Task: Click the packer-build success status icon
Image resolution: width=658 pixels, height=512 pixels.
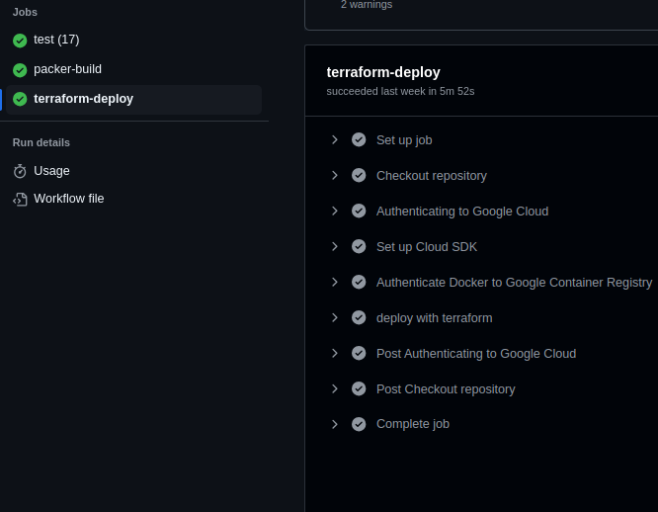Action: point(20,70)
